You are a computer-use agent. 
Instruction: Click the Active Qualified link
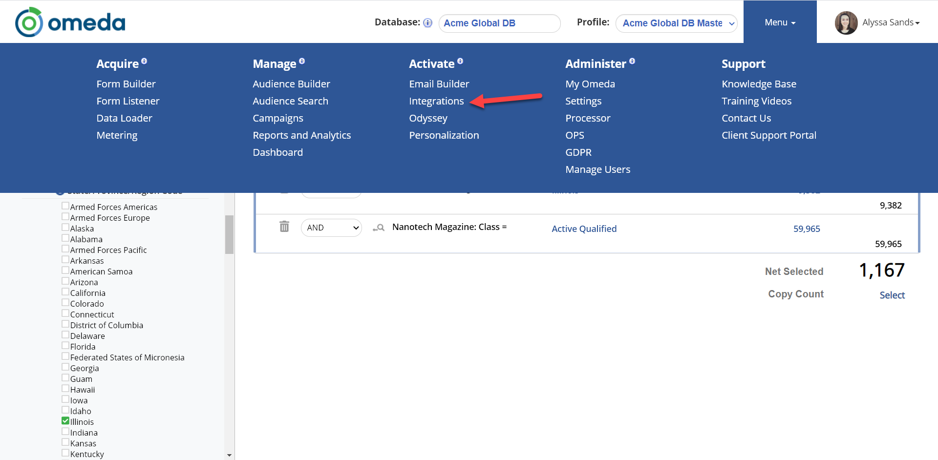click(x=584, y=229)
